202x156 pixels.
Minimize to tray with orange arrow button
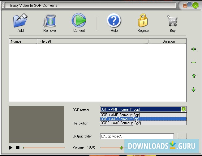tap(185, 6)
